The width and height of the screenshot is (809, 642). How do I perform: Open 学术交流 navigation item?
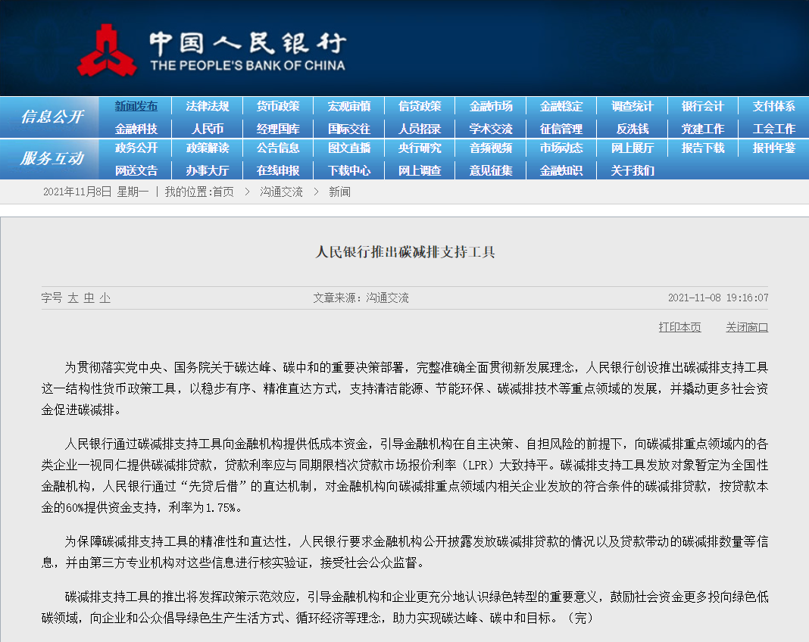pyautogui.click(x=491, y=129)
